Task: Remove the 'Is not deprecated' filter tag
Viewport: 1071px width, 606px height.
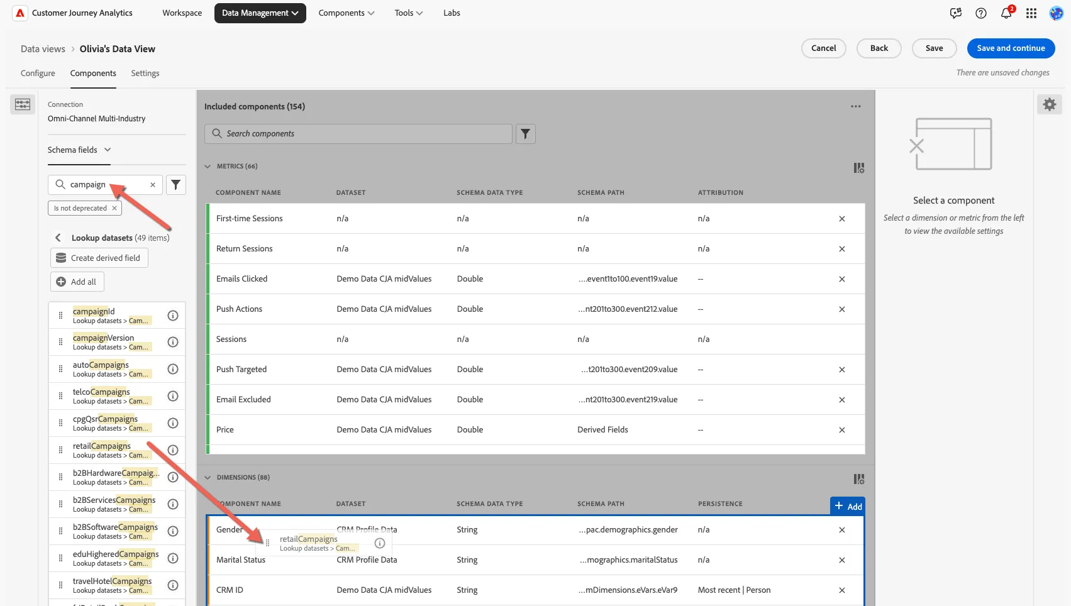Action: [114, 208]
